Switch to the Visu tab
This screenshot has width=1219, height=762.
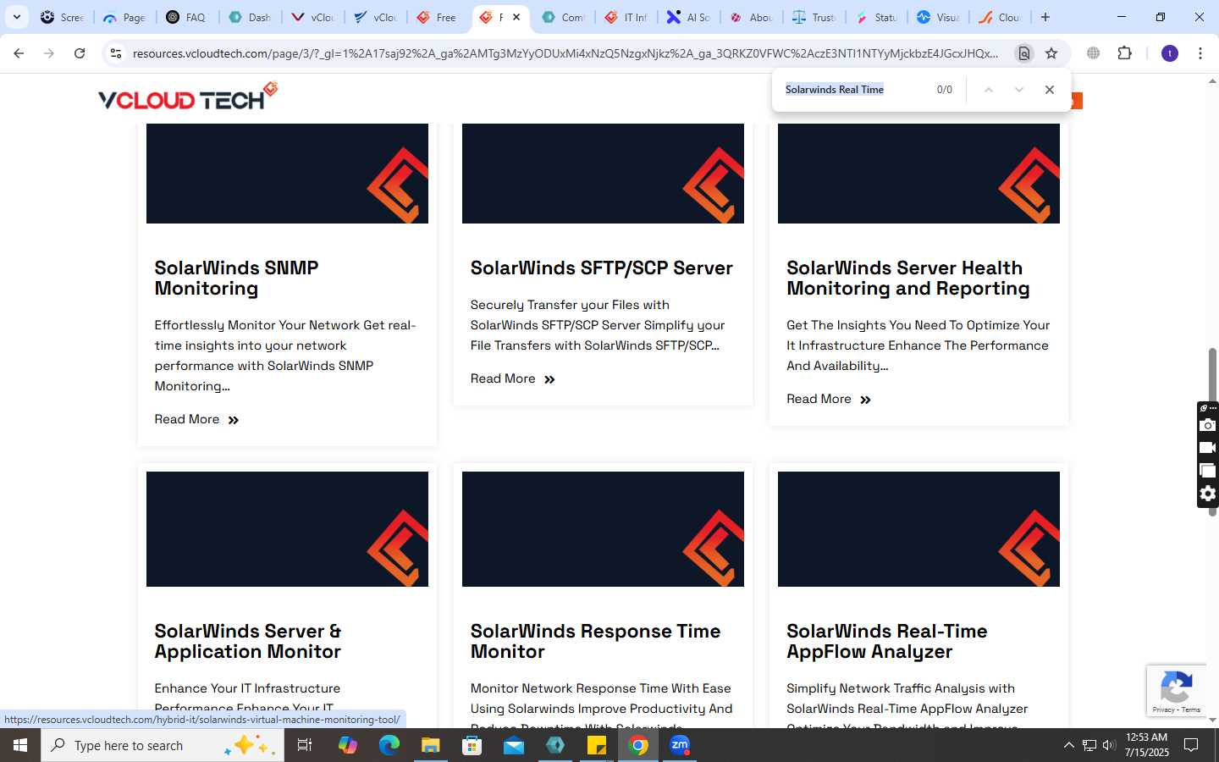(939, 17)
